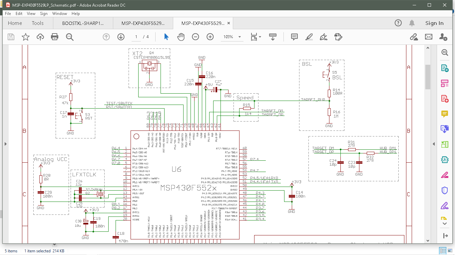Bookmark file with the star icon
455x255 pixels.
[26, 37]
